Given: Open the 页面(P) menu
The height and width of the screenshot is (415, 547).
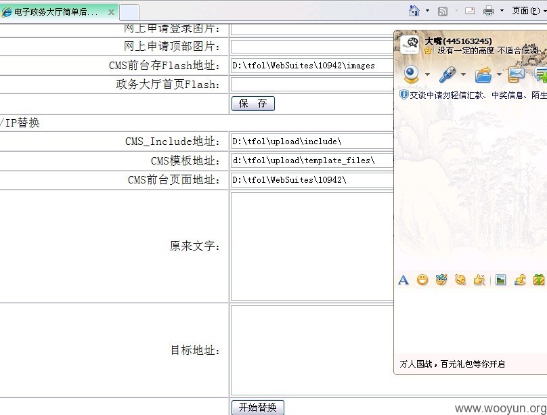Looking at the screenshot, I should (528, 11).
